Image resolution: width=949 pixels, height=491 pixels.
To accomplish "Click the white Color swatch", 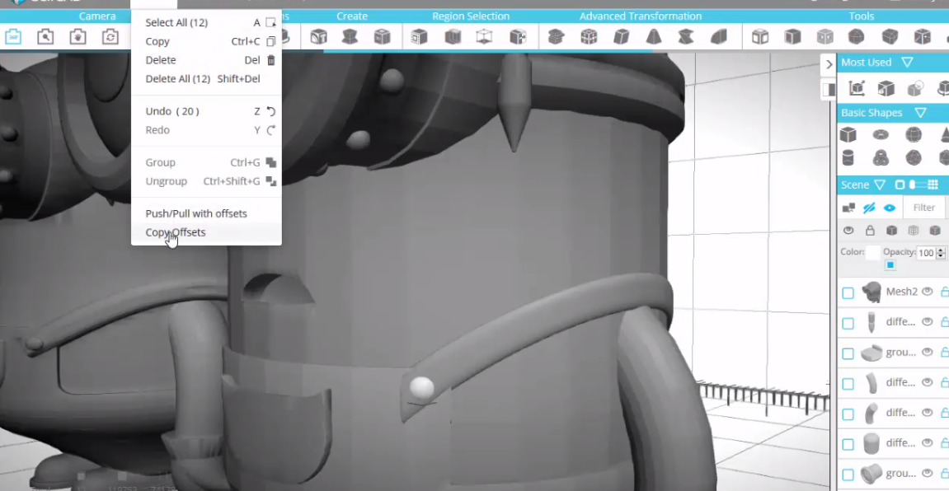I will click(873, 253).
